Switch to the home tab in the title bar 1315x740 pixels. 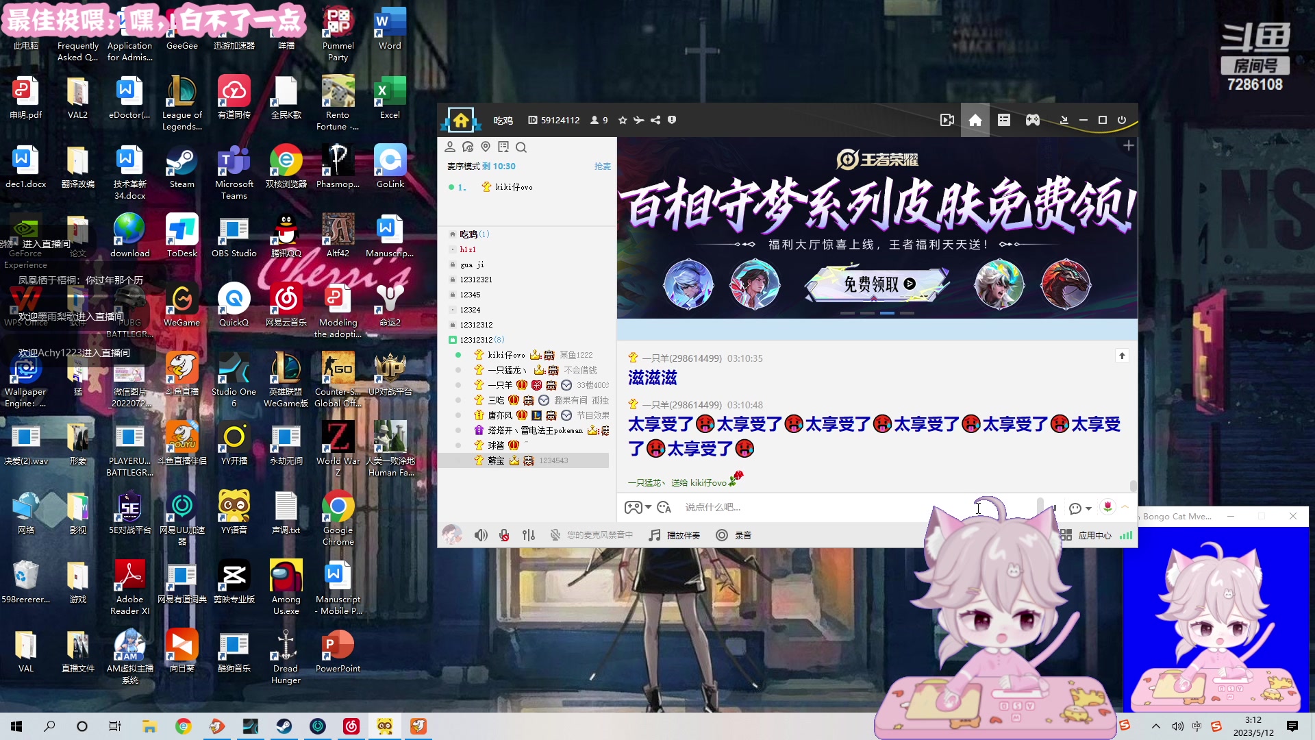point(975,120)
